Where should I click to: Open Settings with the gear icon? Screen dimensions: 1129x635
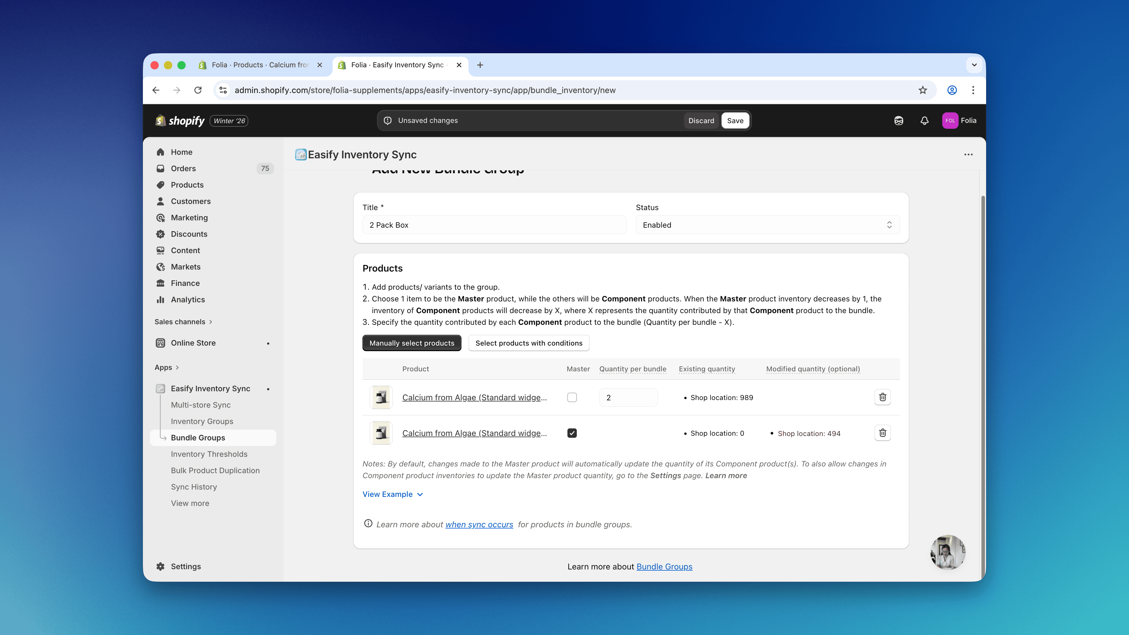[x=160, y=566]
